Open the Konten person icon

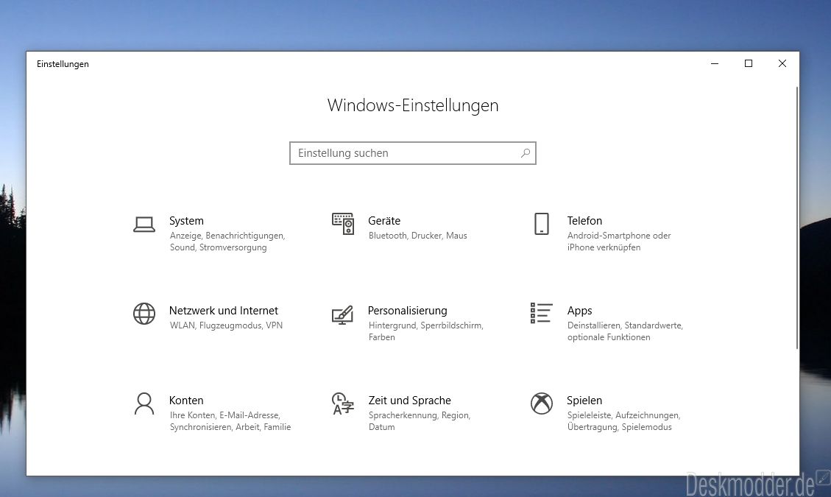pyautogui.click(x=144, y=403)
